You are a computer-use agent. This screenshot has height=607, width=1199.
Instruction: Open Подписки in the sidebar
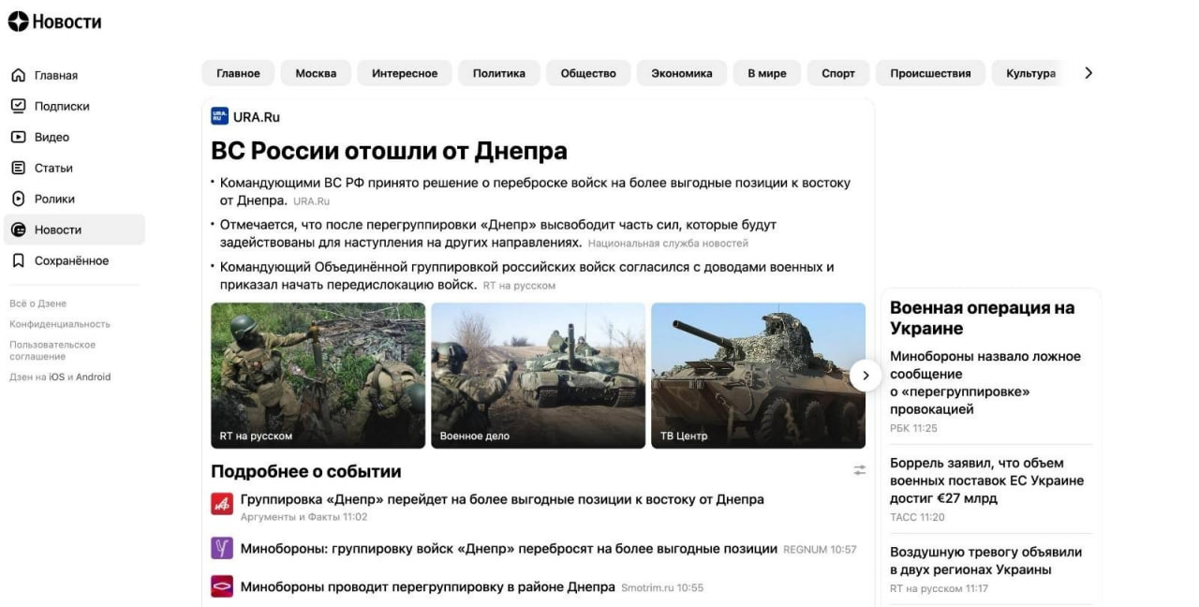tap(61, 106)
